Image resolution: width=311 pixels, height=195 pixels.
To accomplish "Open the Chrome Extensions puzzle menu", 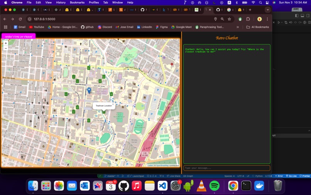I will pos(248,19).
